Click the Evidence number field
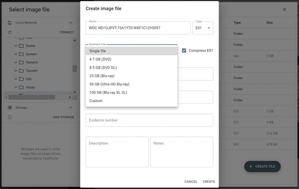The height and width of the screenshot is (189, 299). [x=149, y=120]
